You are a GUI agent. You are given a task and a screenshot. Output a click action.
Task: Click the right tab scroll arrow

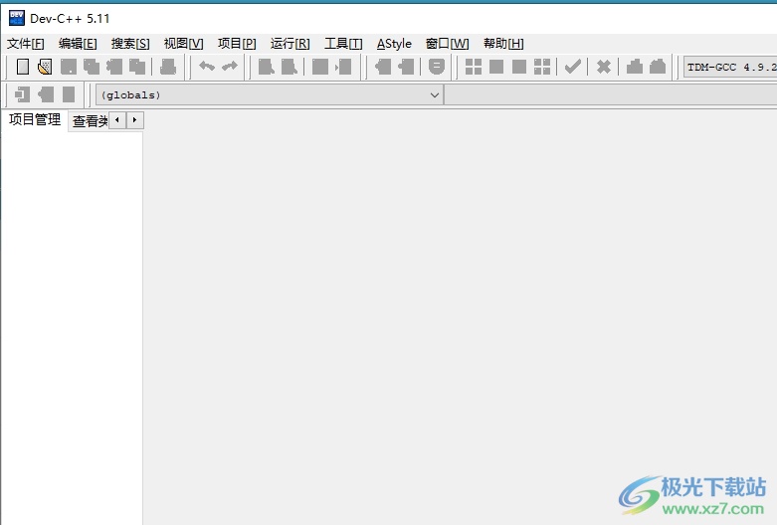(134, 120)
